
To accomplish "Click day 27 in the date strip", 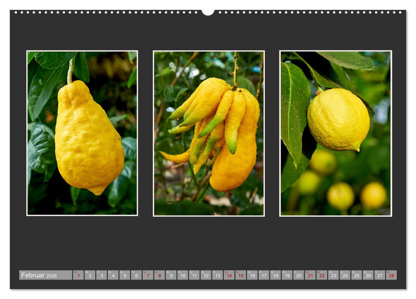I will 379,275.
